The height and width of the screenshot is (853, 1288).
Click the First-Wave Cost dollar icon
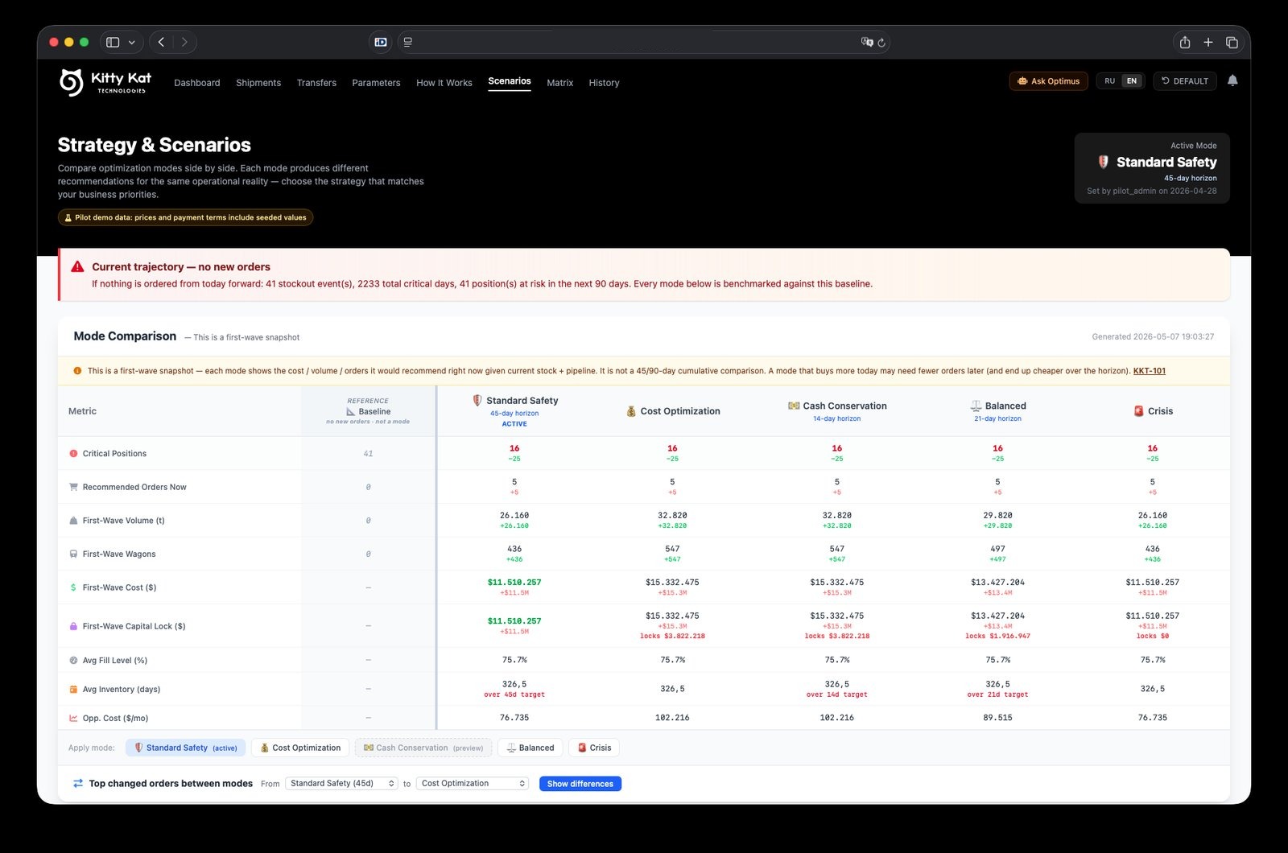pos(73,587)
